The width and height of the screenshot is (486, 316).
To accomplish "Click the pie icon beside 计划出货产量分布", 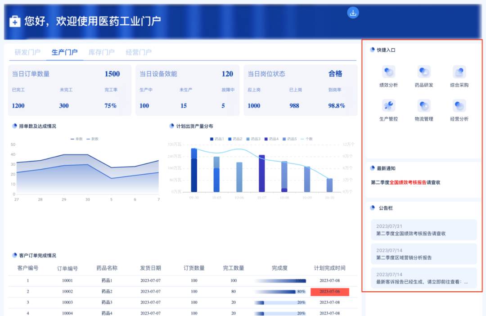I will point(171,126).
